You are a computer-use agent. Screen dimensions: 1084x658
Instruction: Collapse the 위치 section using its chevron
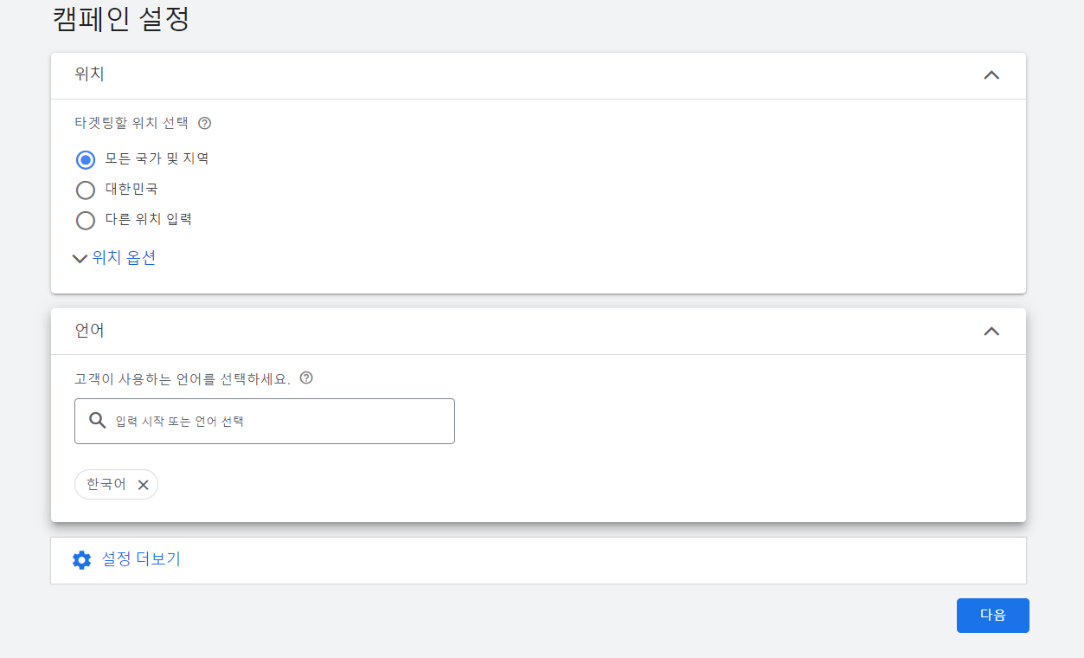click(x=991, y=75)
